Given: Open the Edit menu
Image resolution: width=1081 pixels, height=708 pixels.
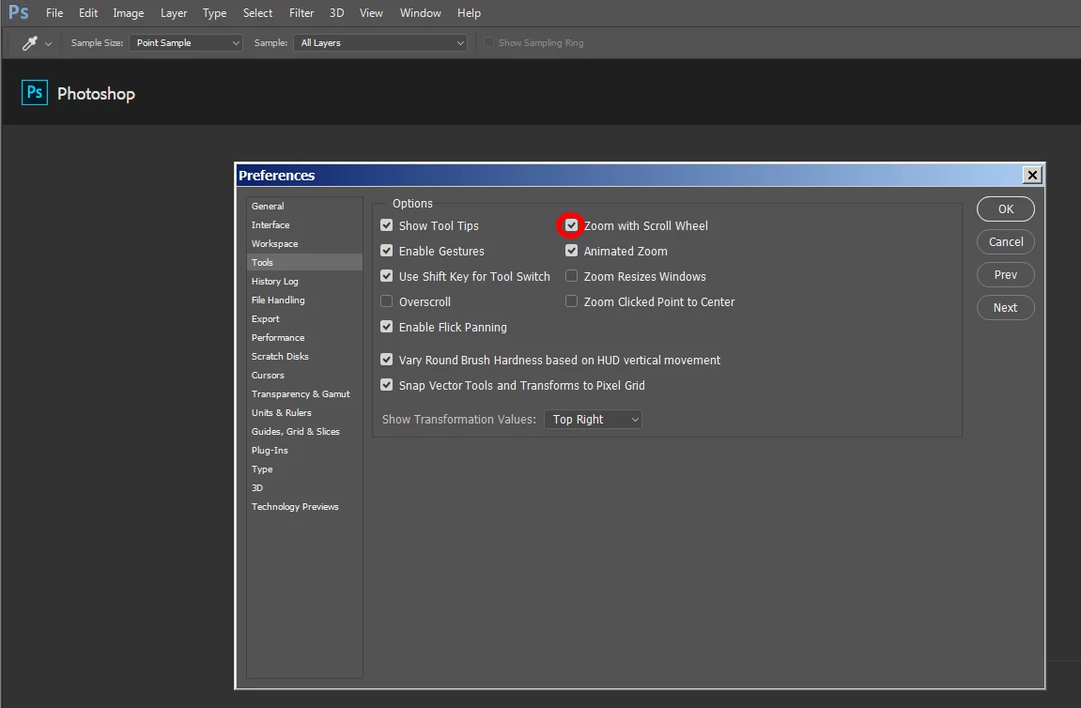Looking at the screenshot, I should pos(88,12).
